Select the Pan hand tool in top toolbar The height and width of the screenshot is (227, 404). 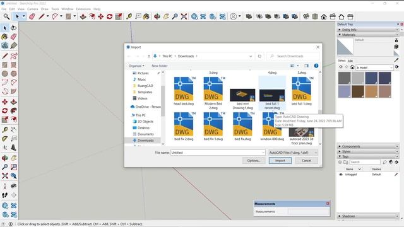[166, 17]
